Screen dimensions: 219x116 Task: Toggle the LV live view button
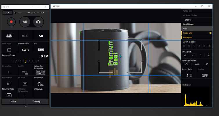click(8, 13)
